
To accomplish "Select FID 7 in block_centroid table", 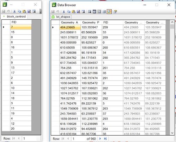I will (21, 27).
